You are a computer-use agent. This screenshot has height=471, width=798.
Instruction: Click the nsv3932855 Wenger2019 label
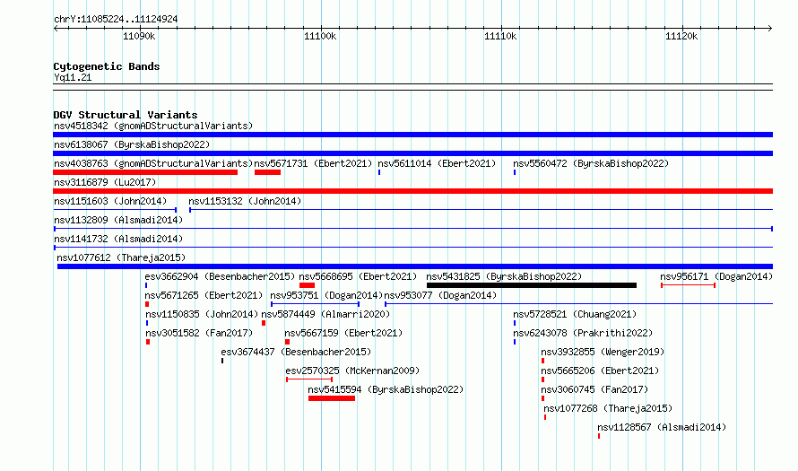[x=603, y=352]
